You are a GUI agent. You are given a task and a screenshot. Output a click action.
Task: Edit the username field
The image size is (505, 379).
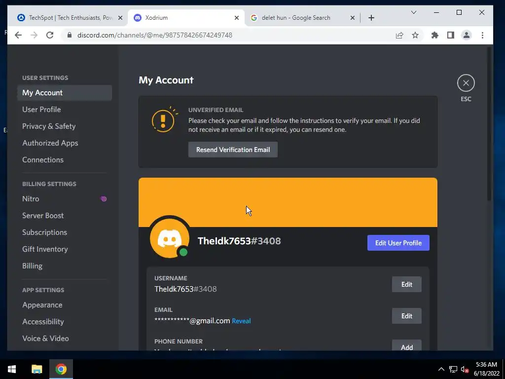click(407, 284)
